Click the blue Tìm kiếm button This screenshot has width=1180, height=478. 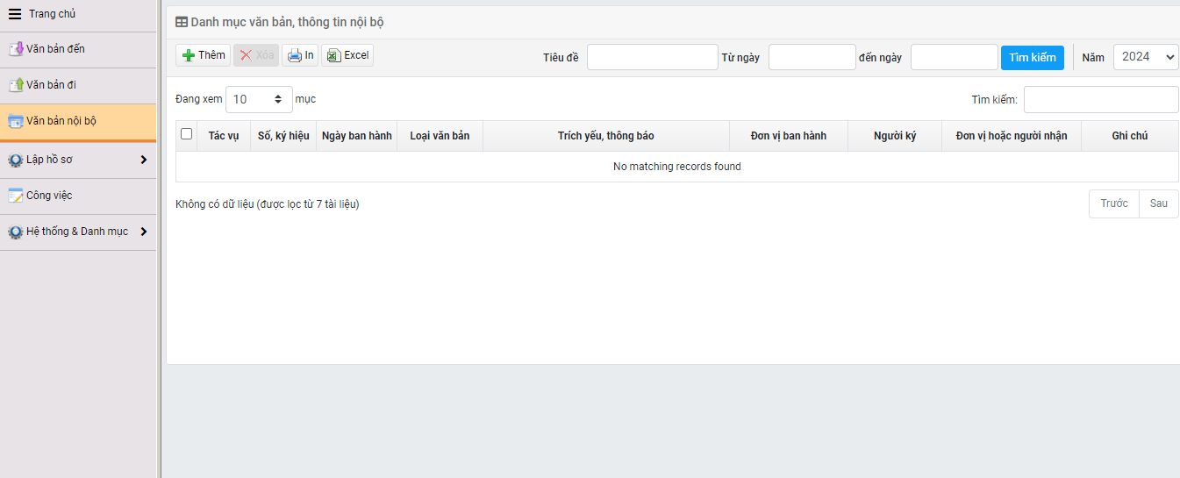(x=1032, y=57)
